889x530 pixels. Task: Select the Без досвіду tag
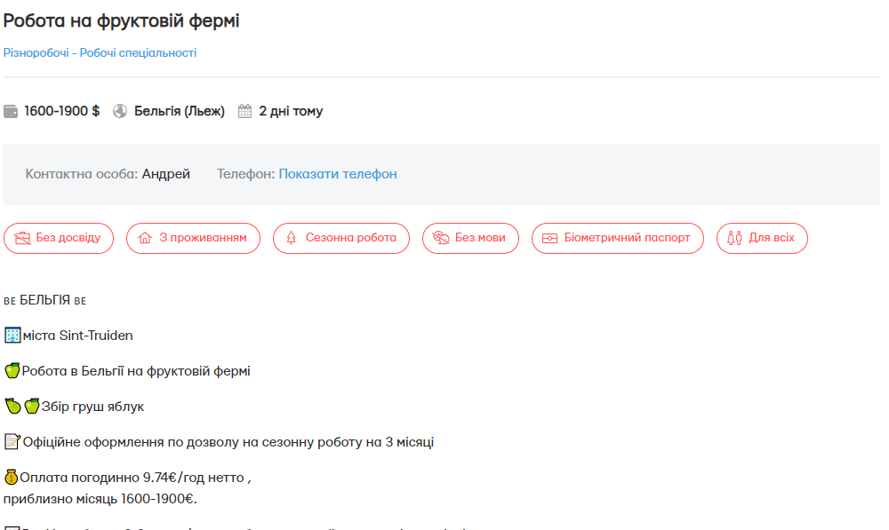pos(59,238)
